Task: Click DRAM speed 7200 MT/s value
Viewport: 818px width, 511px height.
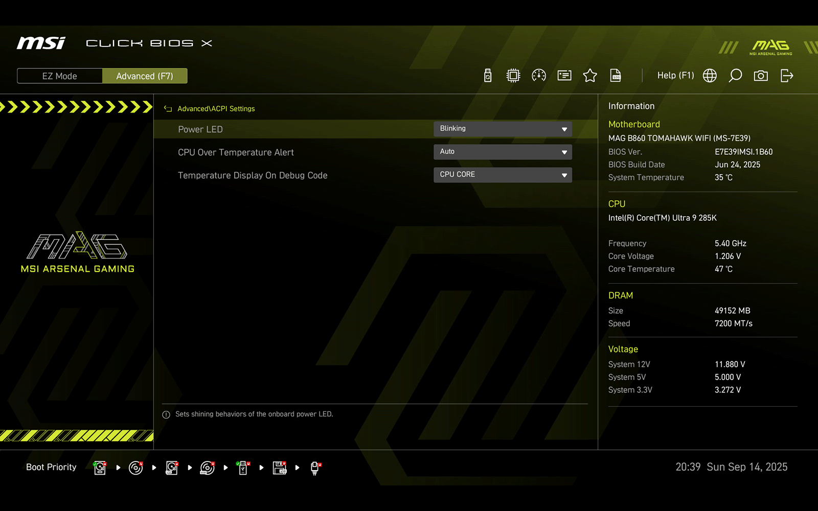Action: (734, 323)
